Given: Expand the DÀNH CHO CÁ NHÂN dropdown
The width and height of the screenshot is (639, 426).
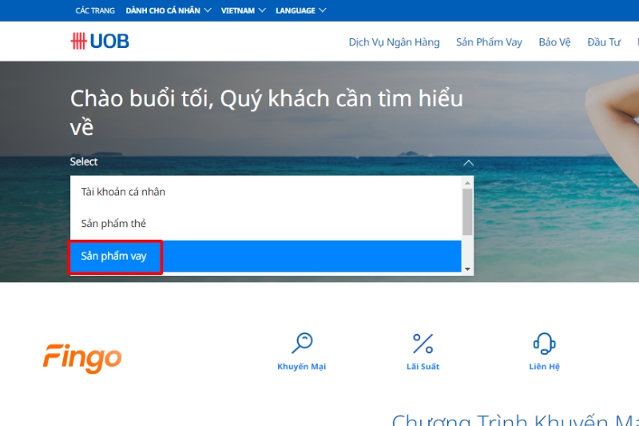Looking at the screenshot, I should point(169,10).
